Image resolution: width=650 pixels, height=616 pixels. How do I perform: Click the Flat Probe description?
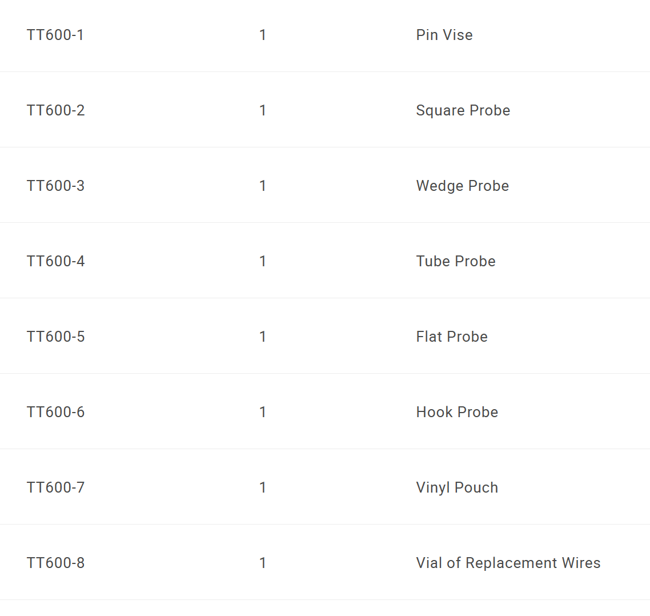tap(452, 337)
